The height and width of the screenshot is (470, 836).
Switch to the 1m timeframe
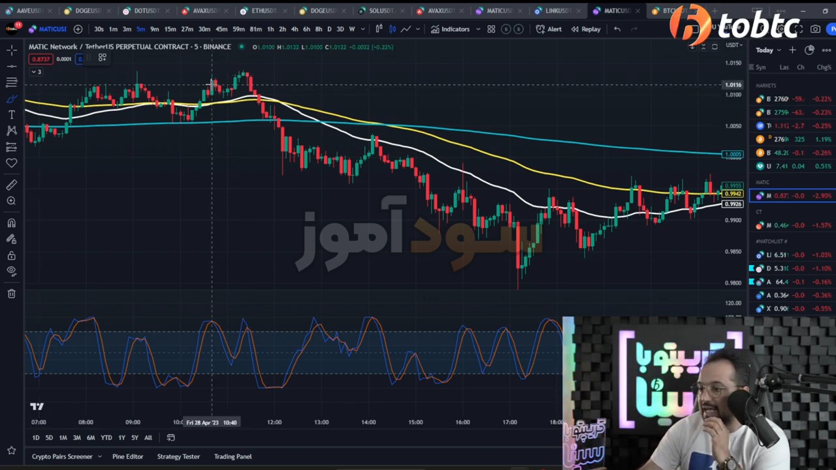113,29
